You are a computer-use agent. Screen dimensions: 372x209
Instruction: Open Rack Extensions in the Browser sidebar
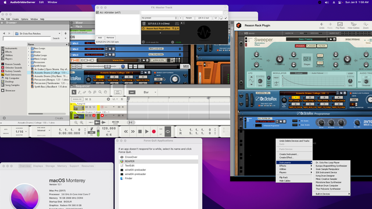[13, 75]
